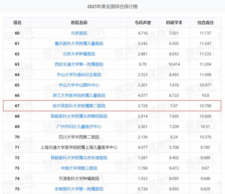Open 西安交通大学第一附属医院 page
Image resolution: width=225 pixels, height=194 pixels.
click(79, 64)
